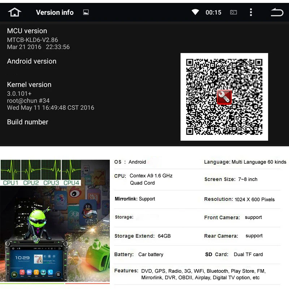Tap the "root@chun #34" line
289x289 pixels.
pos(28,101)
